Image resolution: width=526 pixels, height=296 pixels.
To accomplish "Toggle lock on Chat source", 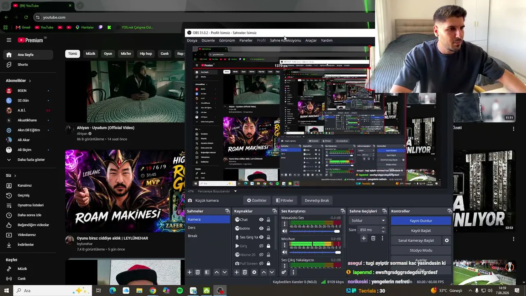I will click(268, 220).
